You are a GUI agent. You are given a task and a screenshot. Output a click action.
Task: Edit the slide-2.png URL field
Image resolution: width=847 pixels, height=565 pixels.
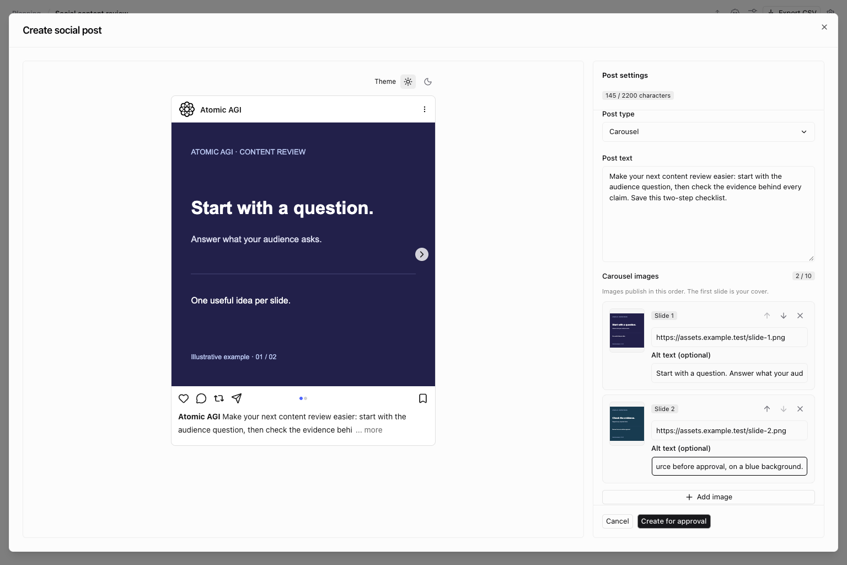coord(730,430)
